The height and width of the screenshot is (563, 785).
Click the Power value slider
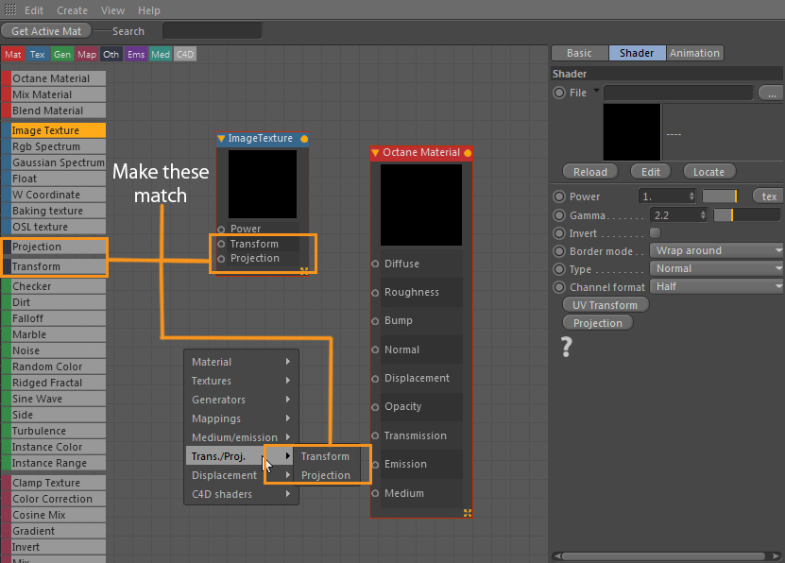coord(721,196)
